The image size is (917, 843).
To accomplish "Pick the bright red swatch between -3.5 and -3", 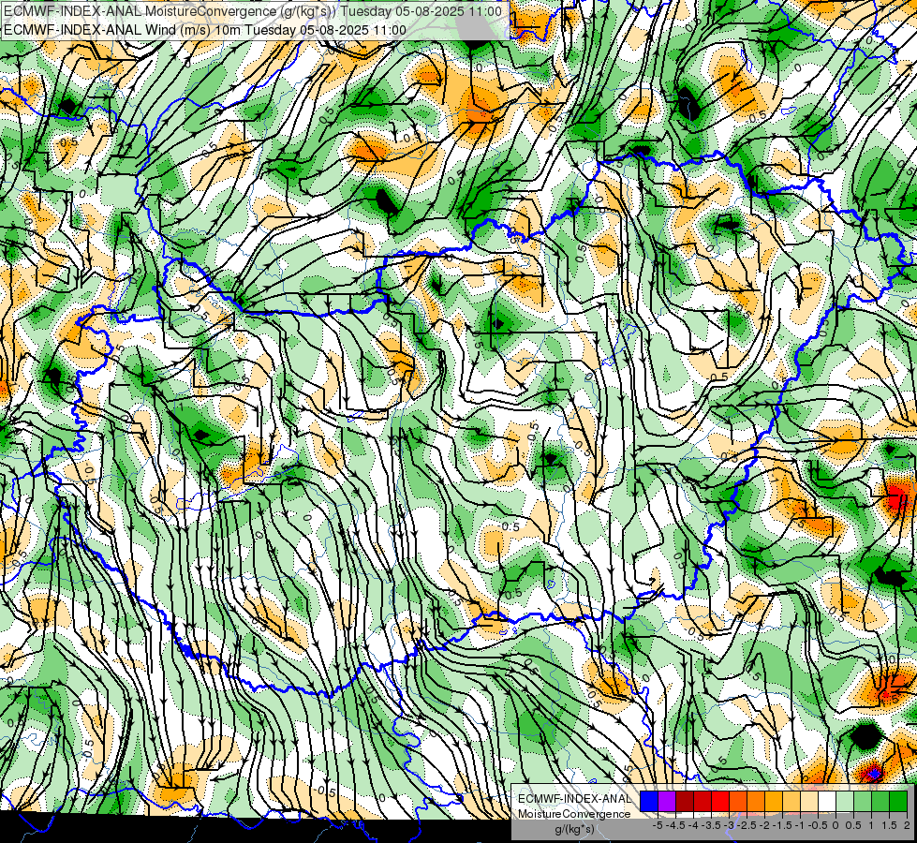I will [720, 802].
